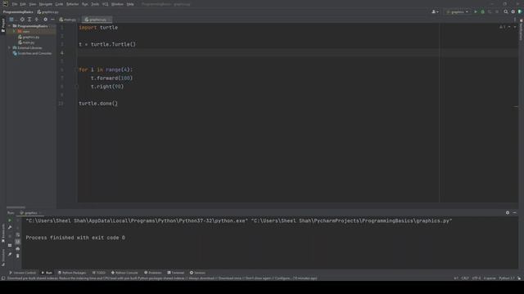Pin the Run tab
Screen dimensions: 524x294
10,254
